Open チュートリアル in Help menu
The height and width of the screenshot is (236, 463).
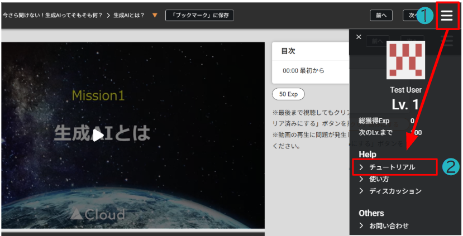(392, 167)
